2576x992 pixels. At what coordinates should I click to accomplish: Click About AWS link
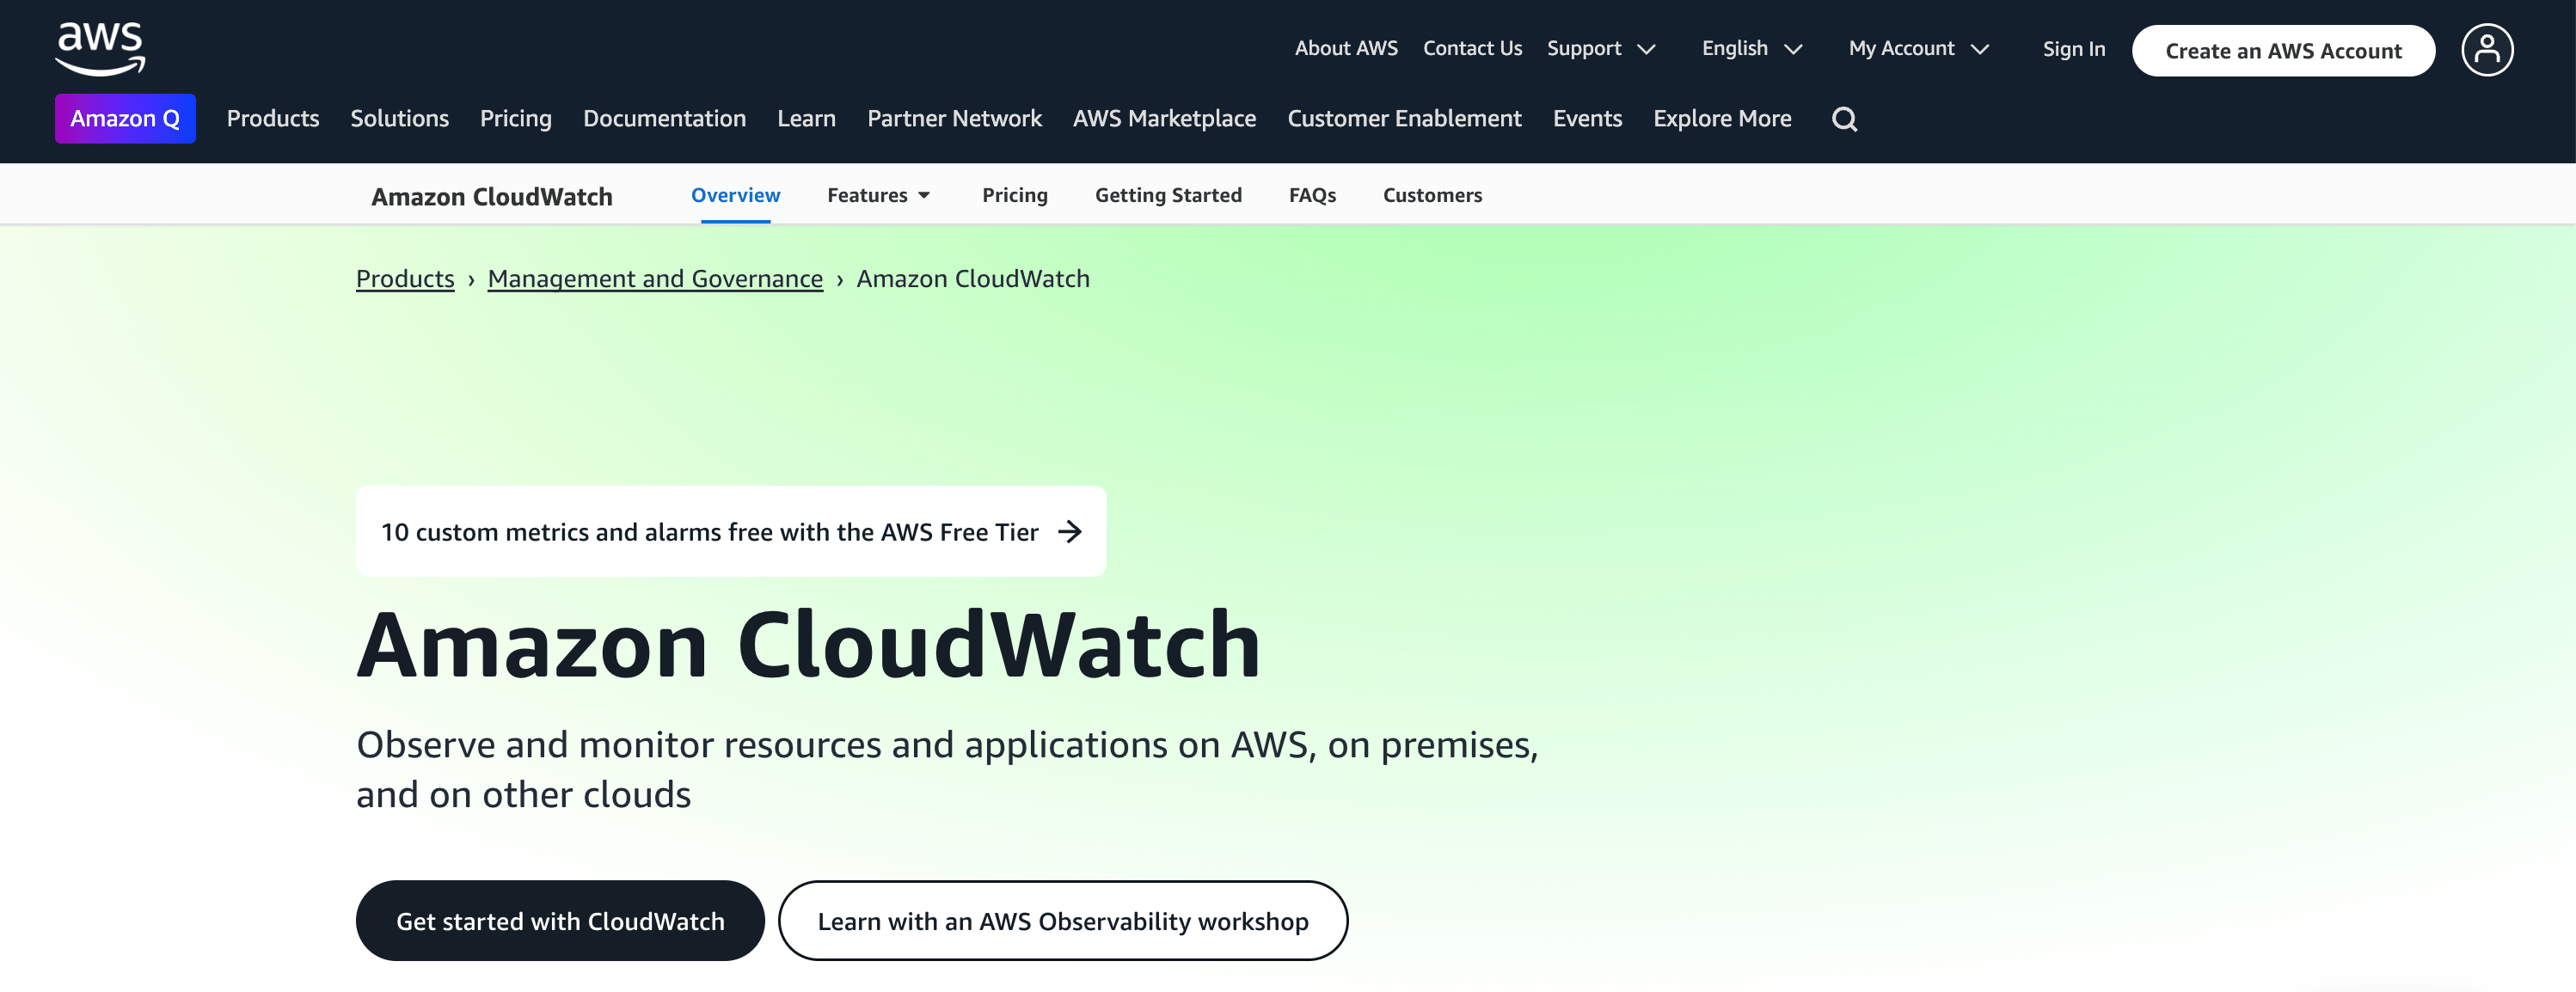pos(1346,48)
